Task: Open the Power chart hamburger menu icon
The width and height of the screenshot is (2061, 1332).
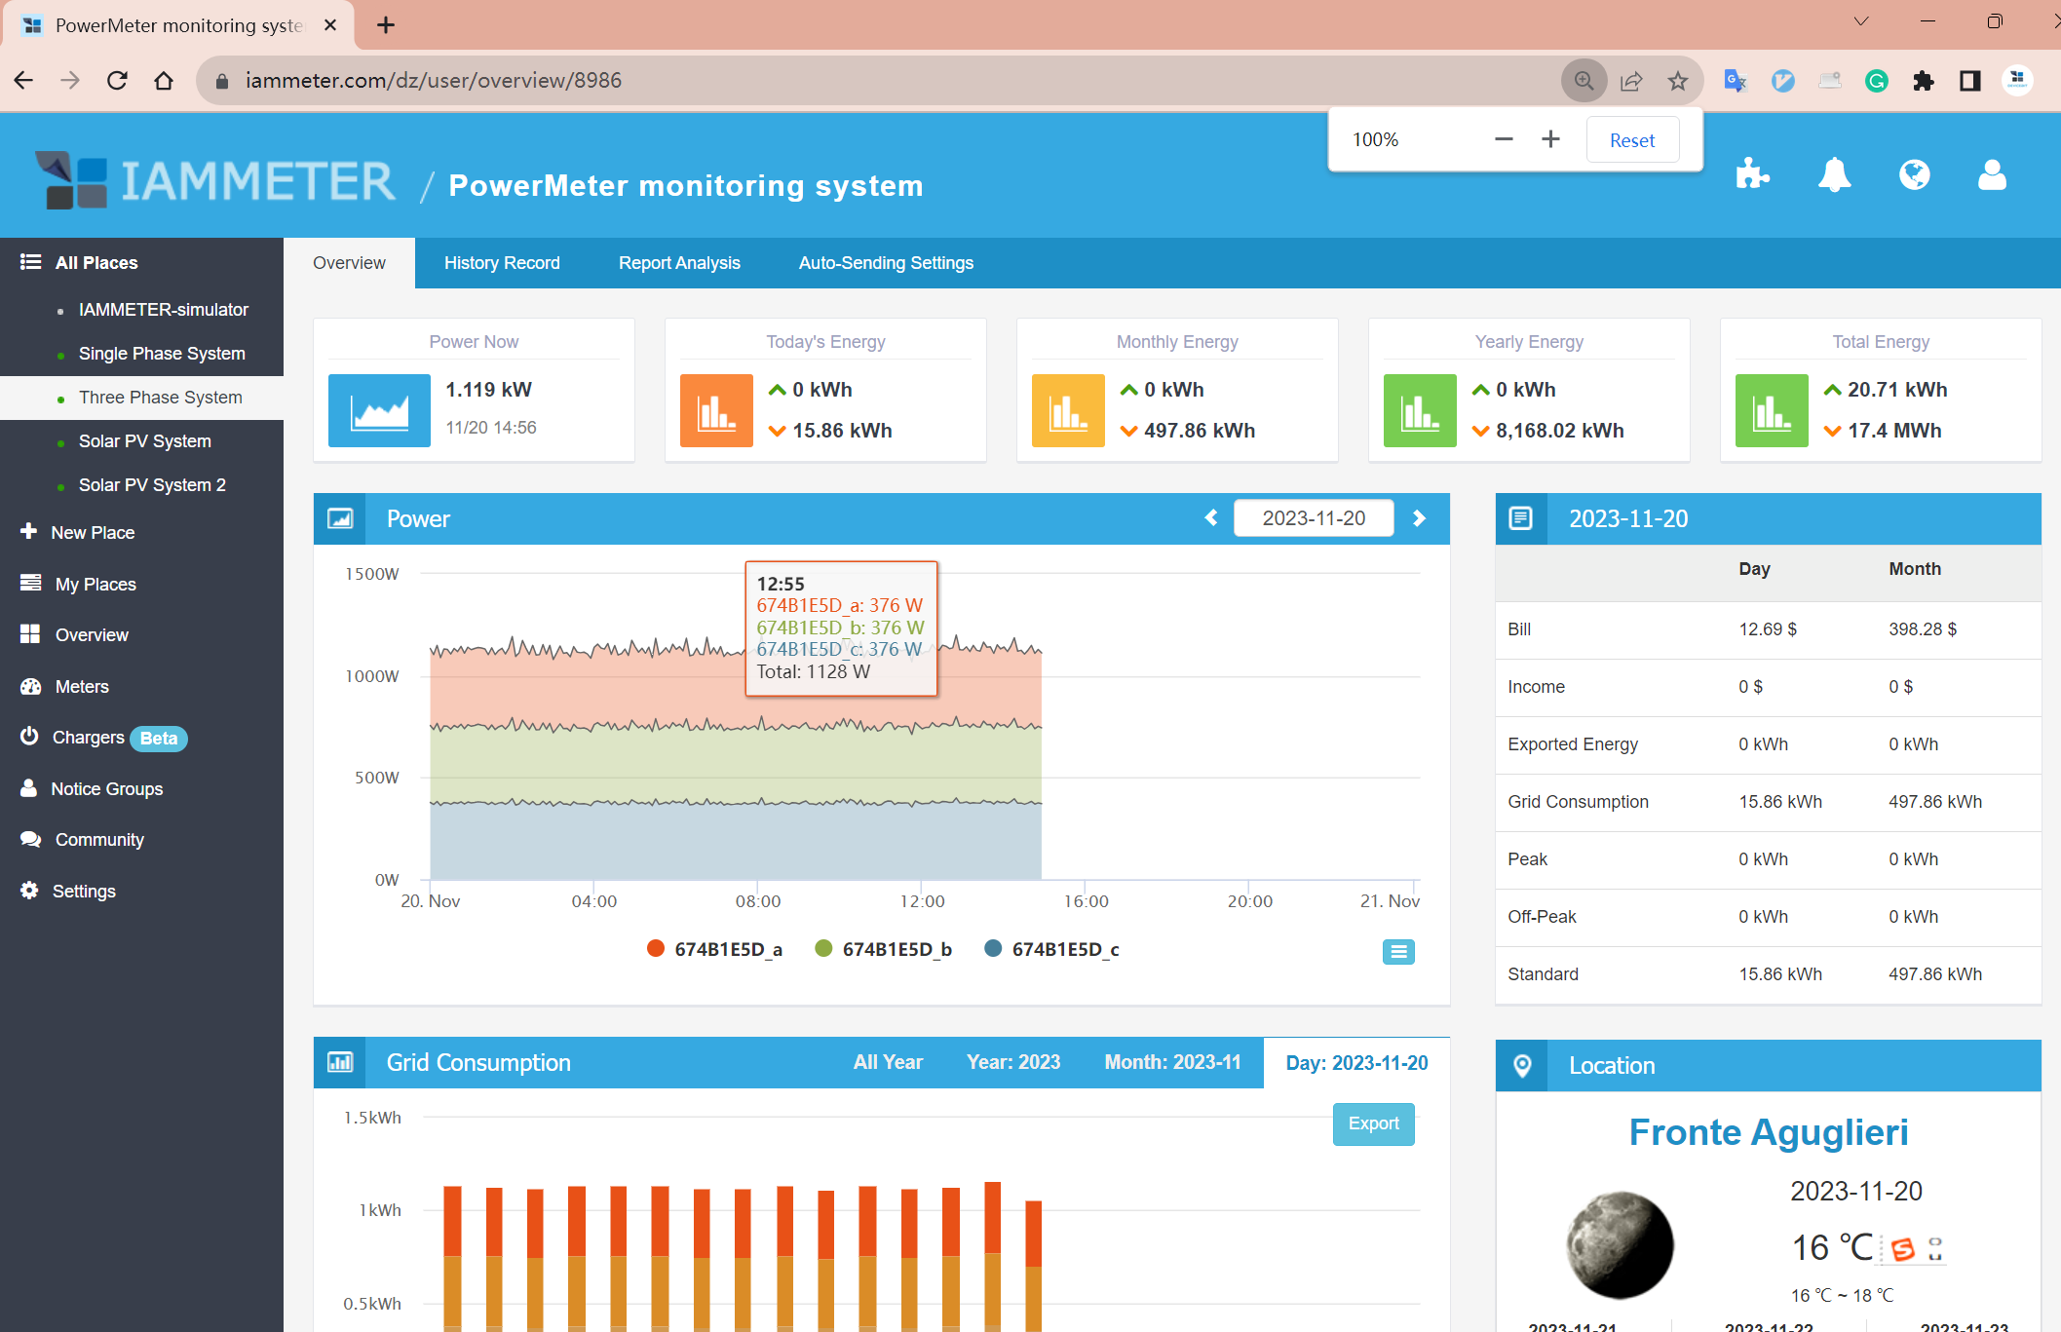Action: point(1398,952)
